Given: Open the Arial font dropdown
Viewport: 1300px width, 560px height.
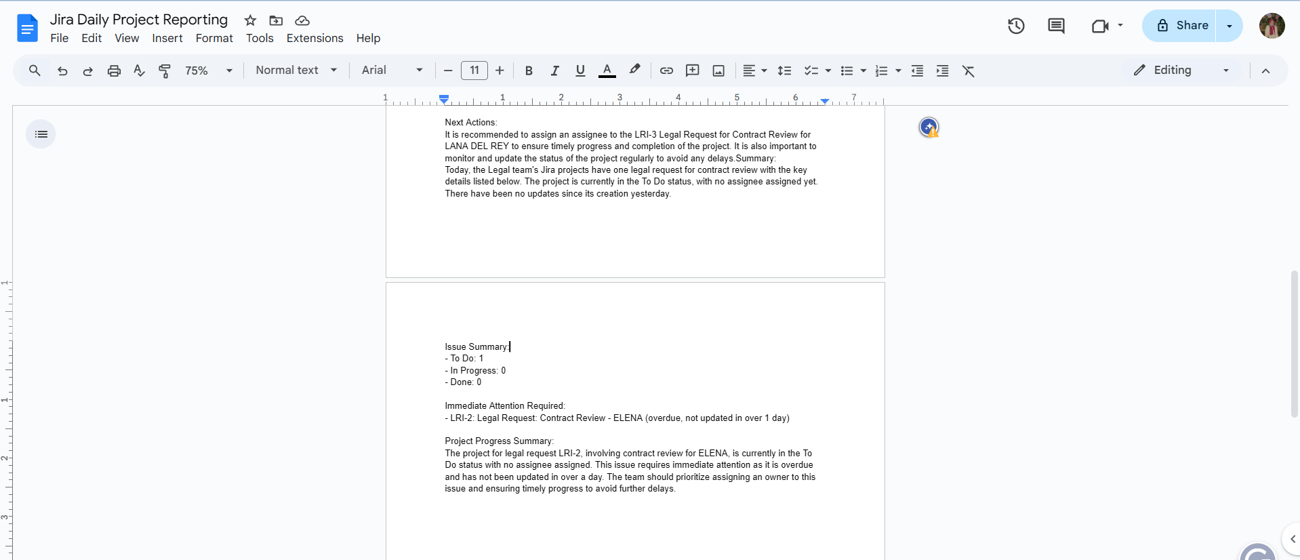Looking at the screenshot, I should point(392,71).
